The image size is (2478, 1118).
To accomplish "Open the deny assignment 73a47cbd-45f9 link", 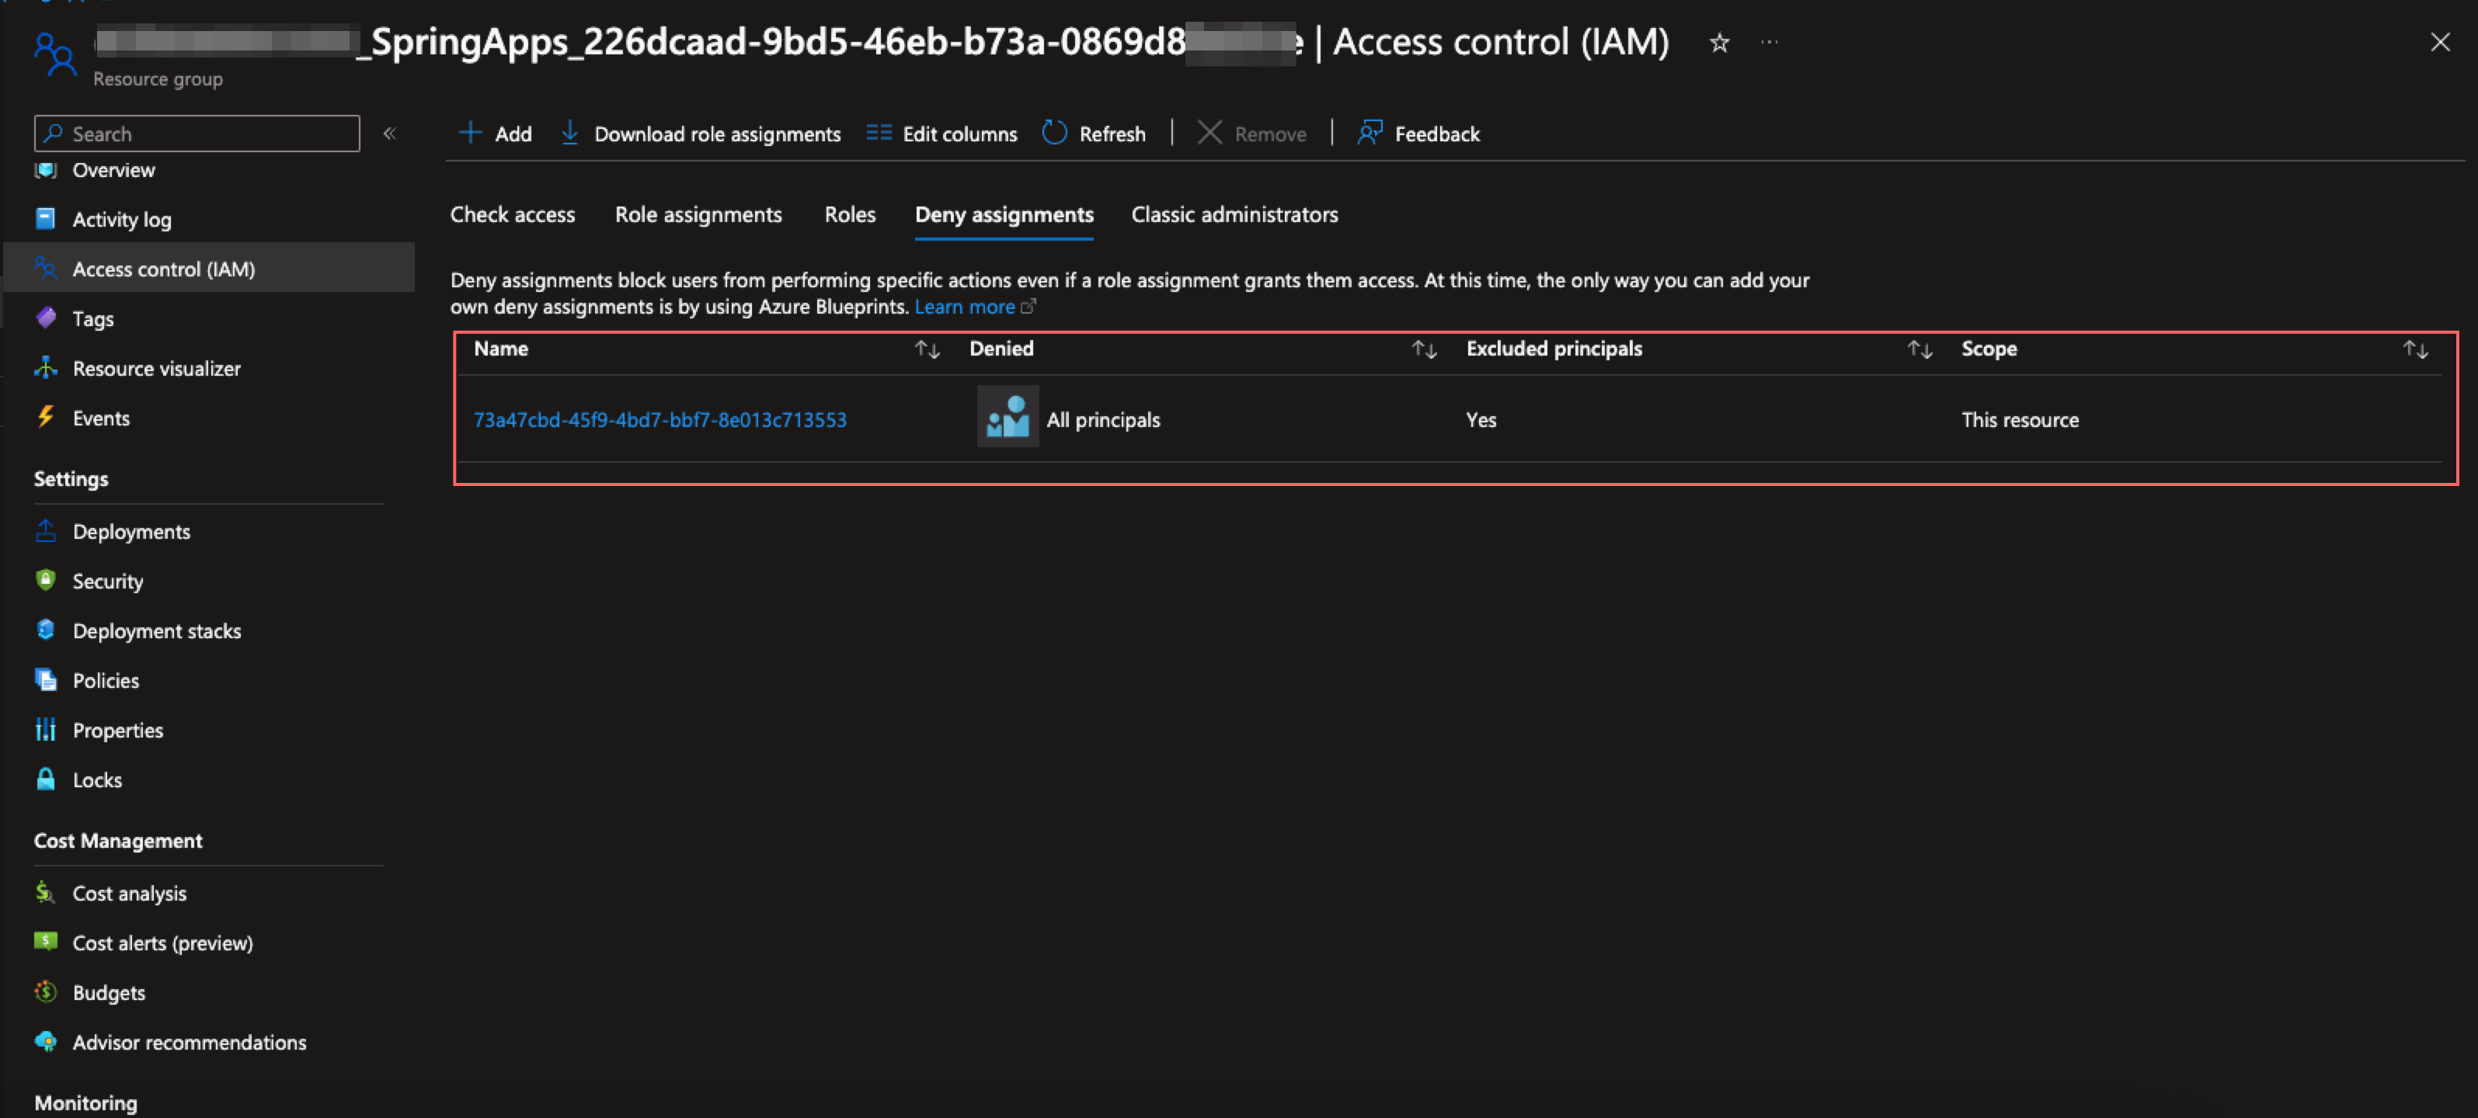I will [660, 419].
